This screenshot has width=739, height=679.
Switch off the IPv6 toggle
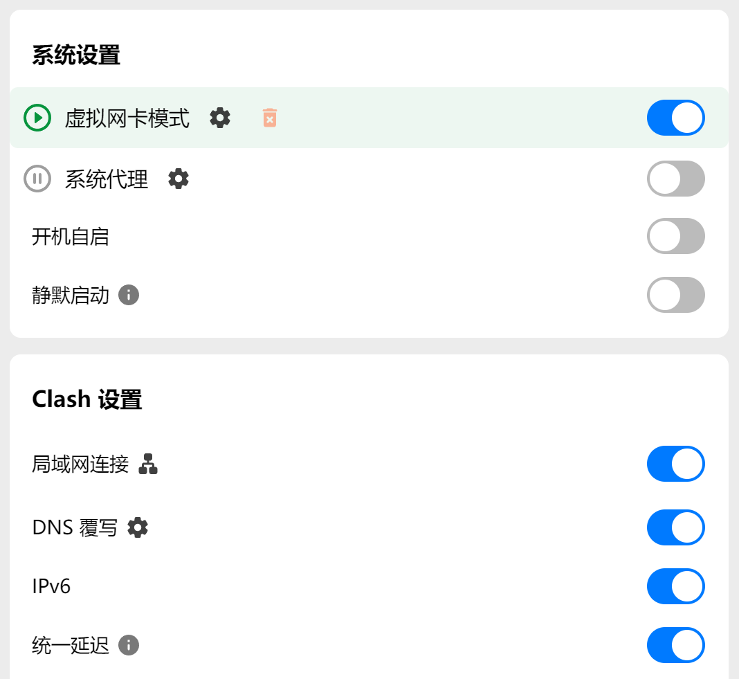point(675,586)
